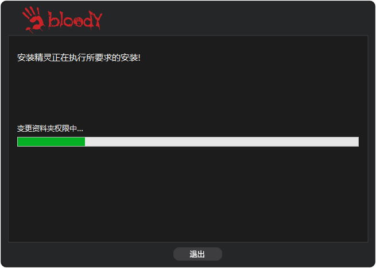The width and height of the screenshot is (376, 268).
Task: Click the 退出 exit button
Action: [x=197, y=254]
